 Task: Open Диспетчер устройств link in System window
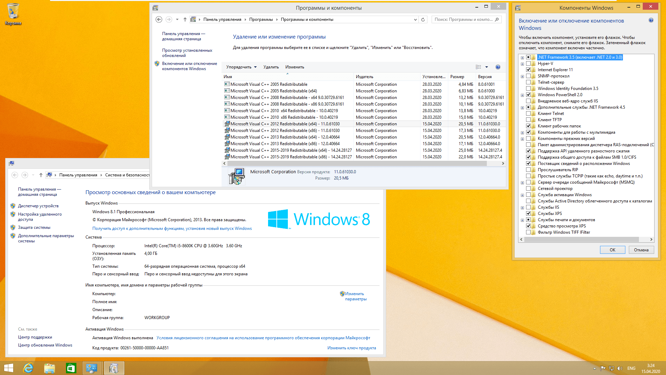38,206
